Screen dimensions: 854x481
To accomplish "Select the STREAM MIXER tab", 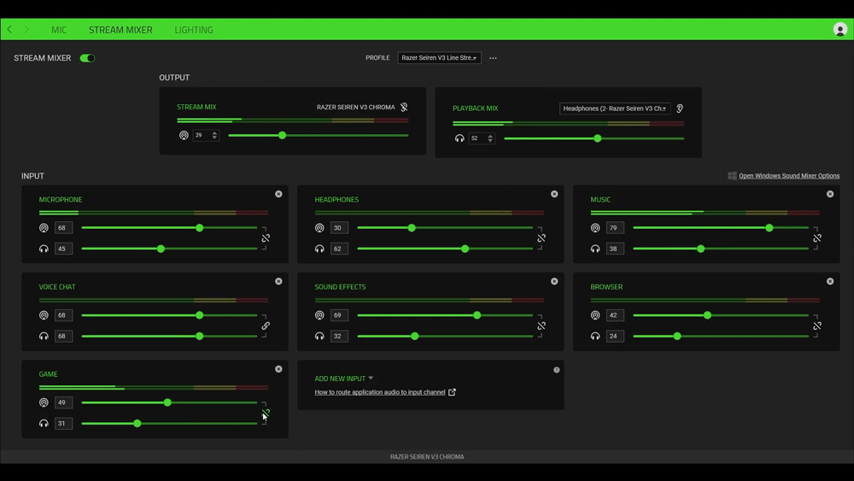I will pyautogui.click(x=120, y=30).
